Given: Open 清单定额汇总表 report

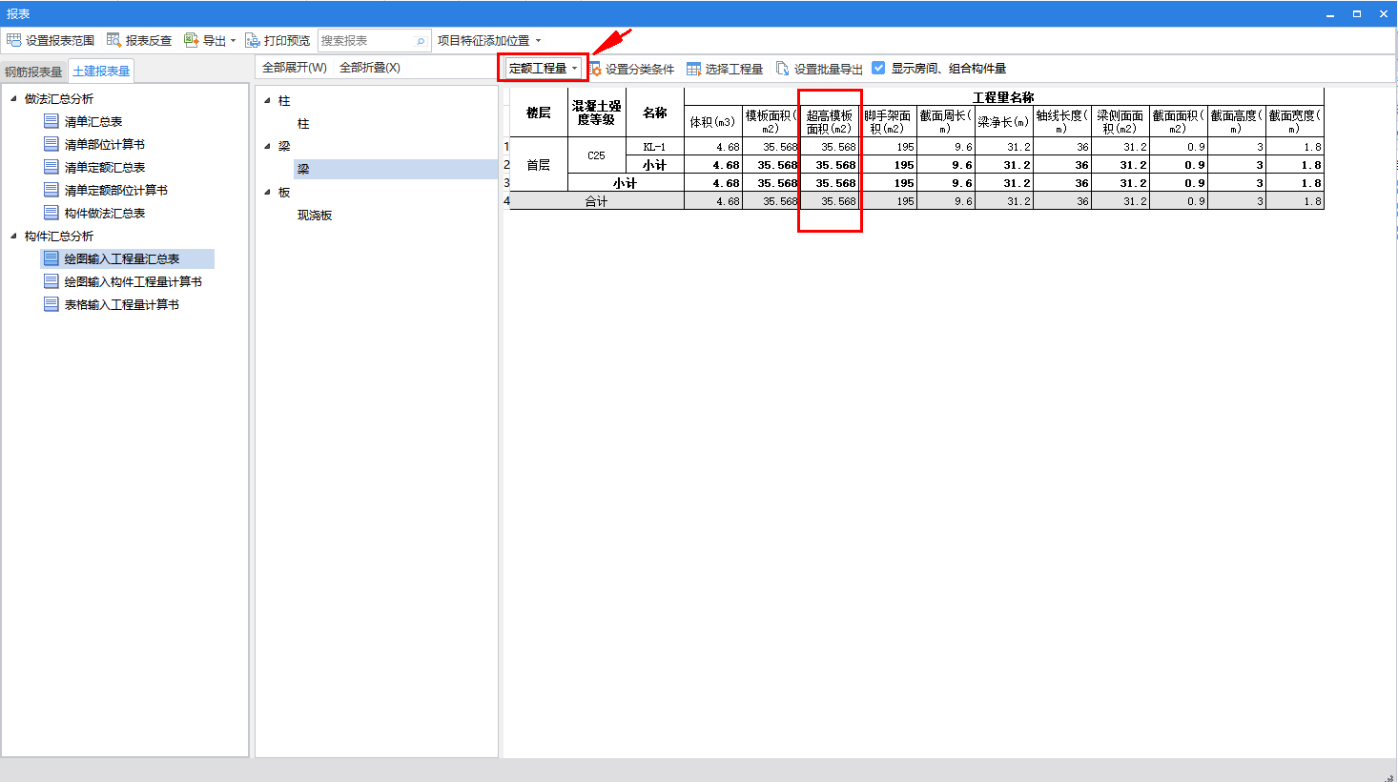Looking at the screenshot, I should pyautogui.click(x=105, y=168).
